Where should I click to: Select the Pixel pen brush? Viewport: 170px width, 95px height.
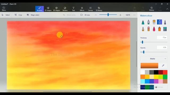pos(165,22)
